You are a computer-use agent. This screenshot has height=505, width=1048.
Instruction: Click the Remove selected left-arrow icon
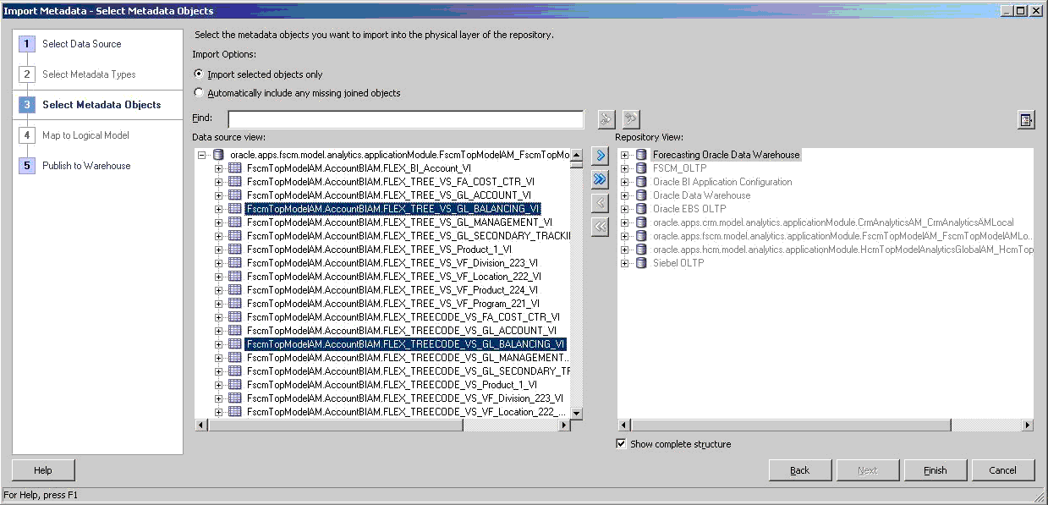click(600, 203)
